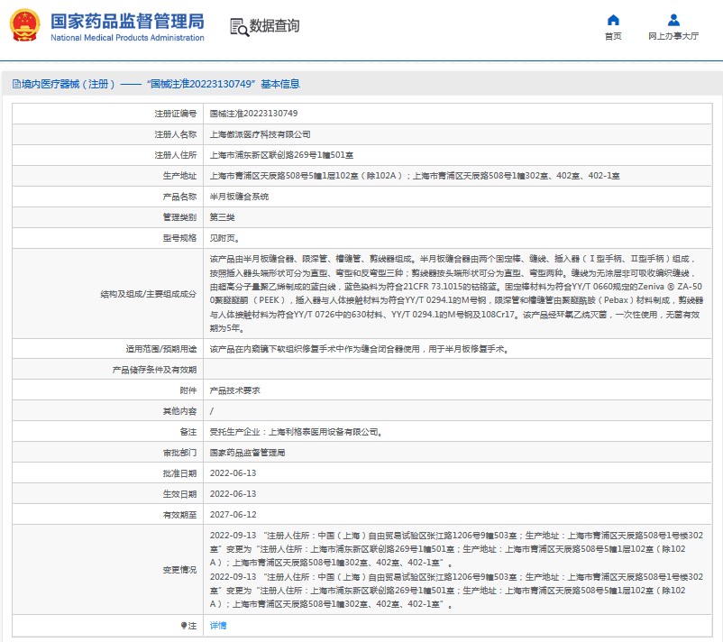This screenshot has width=723, height=642.
Task: Click the section header 基本信息 title
Action: 162,84
